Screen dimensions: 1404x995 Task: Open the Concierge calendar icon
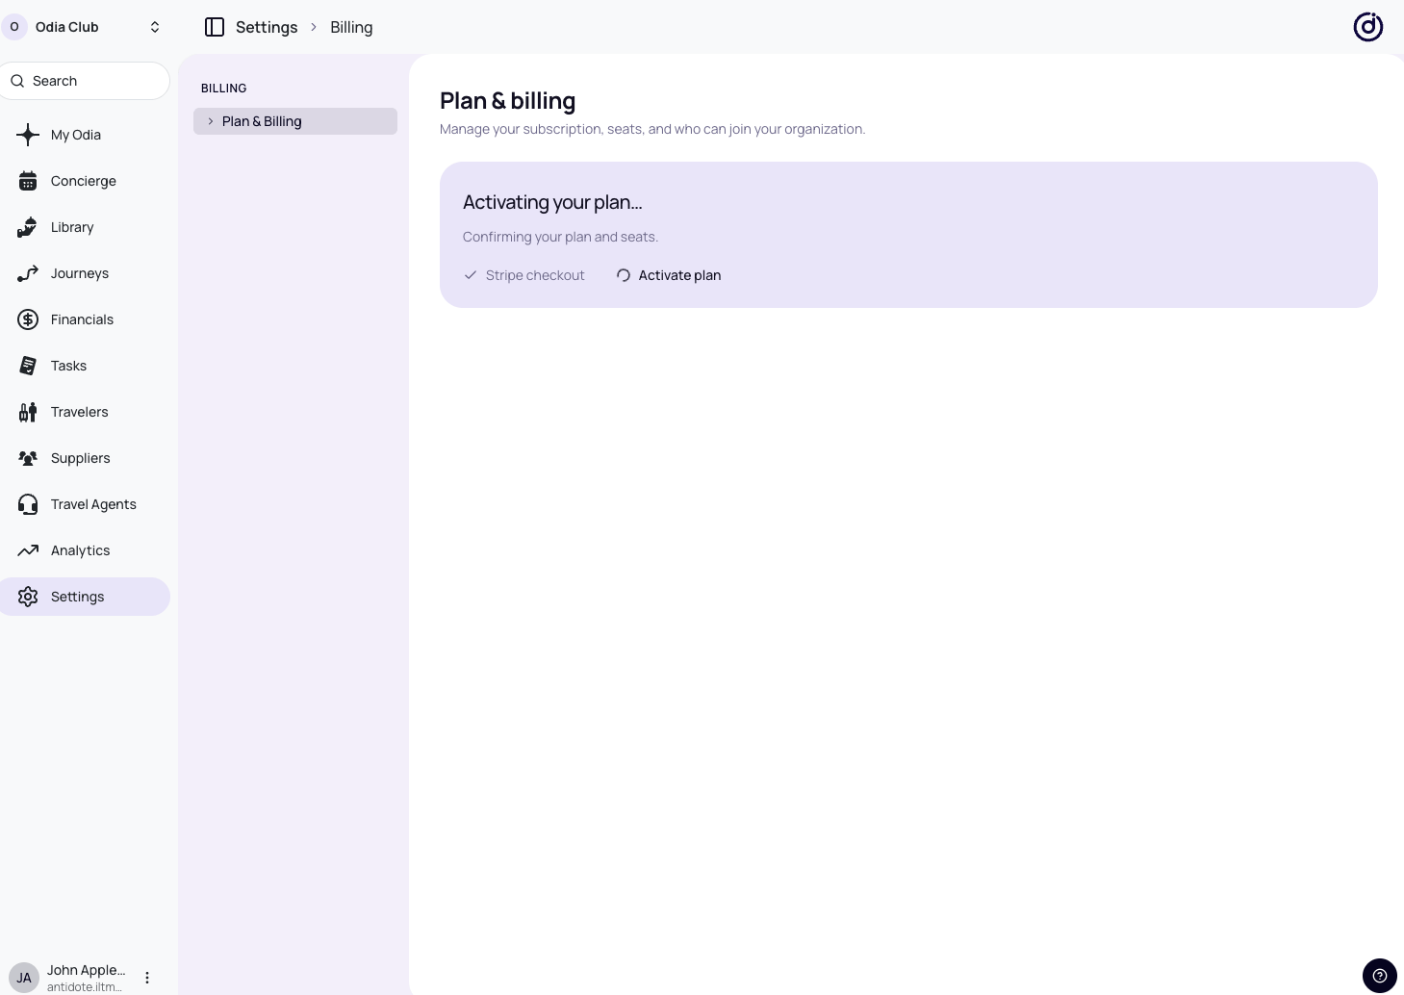coord(28,181)
